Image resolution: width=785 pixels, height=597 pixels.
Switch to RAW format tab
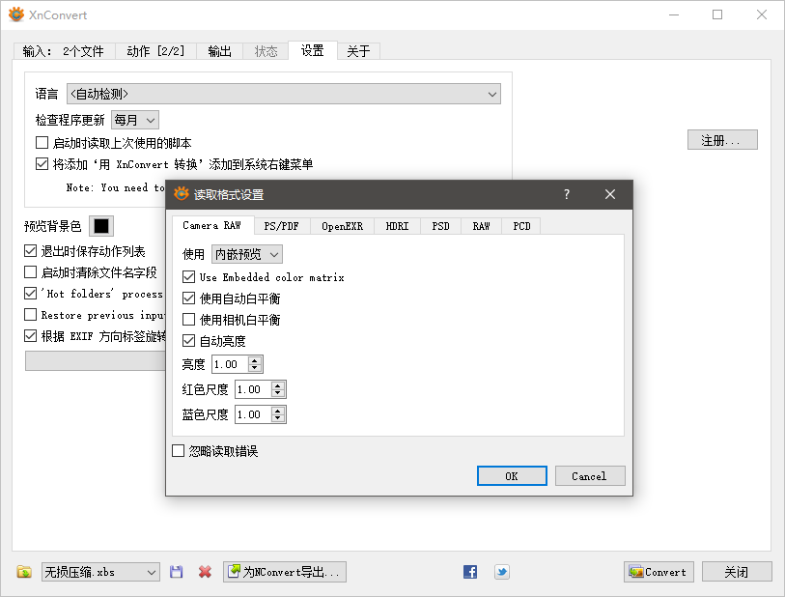point(481,226)
